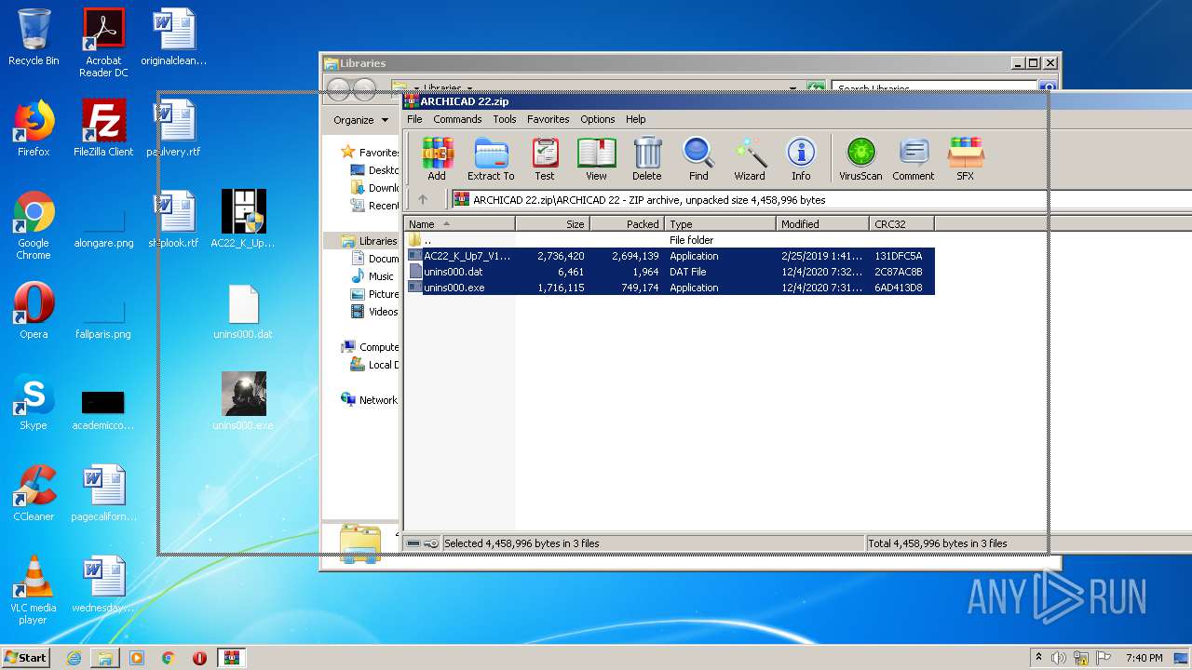Click the Find toolbar icon

click(698, 158)
